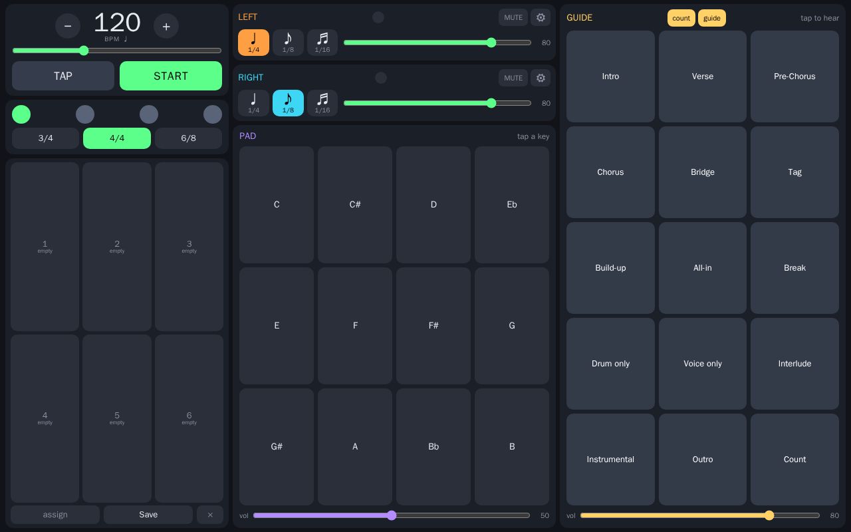Mute the LEFT channel
851x532 pixels.
(513, 17)
